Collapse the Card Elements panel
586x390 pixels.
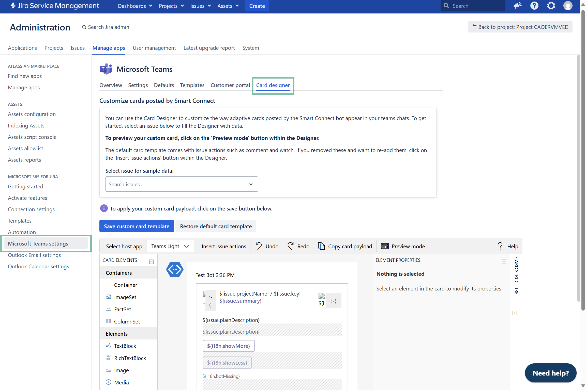[151, 262]
